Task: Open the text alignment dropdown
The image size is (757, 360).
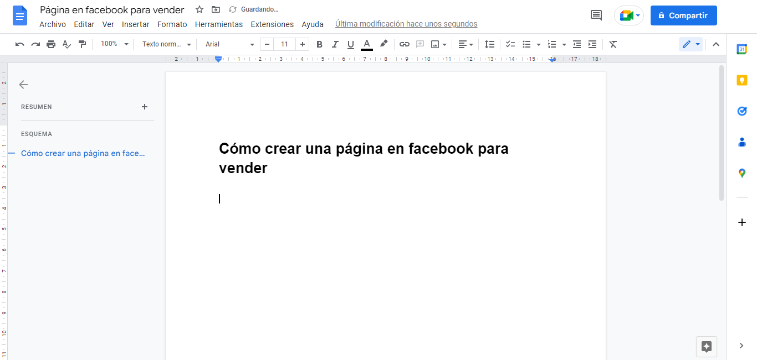Action: (466, 44)
